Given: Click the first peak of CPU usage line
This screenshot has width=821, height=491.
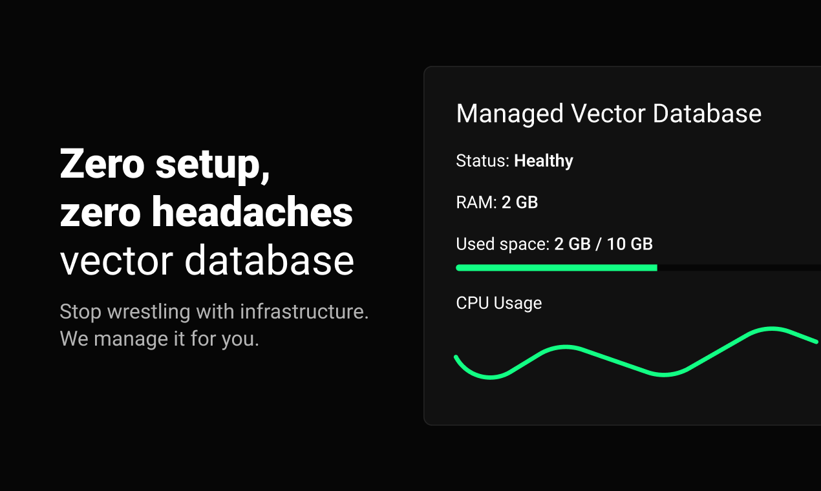Looking at the screenshot, I should click(x=566, y=348).
